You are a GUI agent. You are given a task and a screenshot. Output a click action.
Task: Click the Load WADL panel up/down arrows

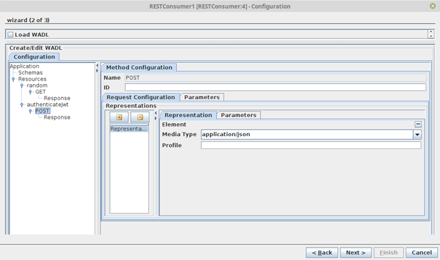coord(431,34)
